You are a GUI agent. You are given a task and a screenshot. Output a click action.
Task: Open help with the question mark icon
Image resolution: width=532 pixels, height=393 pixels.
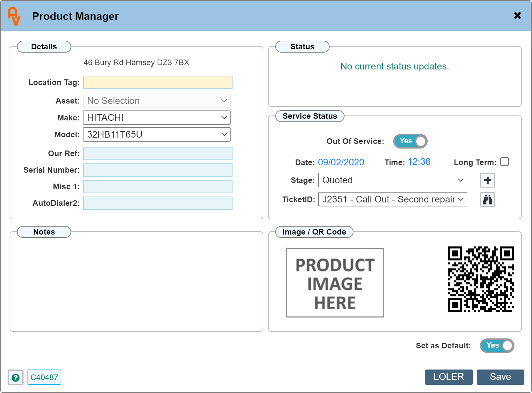(16, 377)
